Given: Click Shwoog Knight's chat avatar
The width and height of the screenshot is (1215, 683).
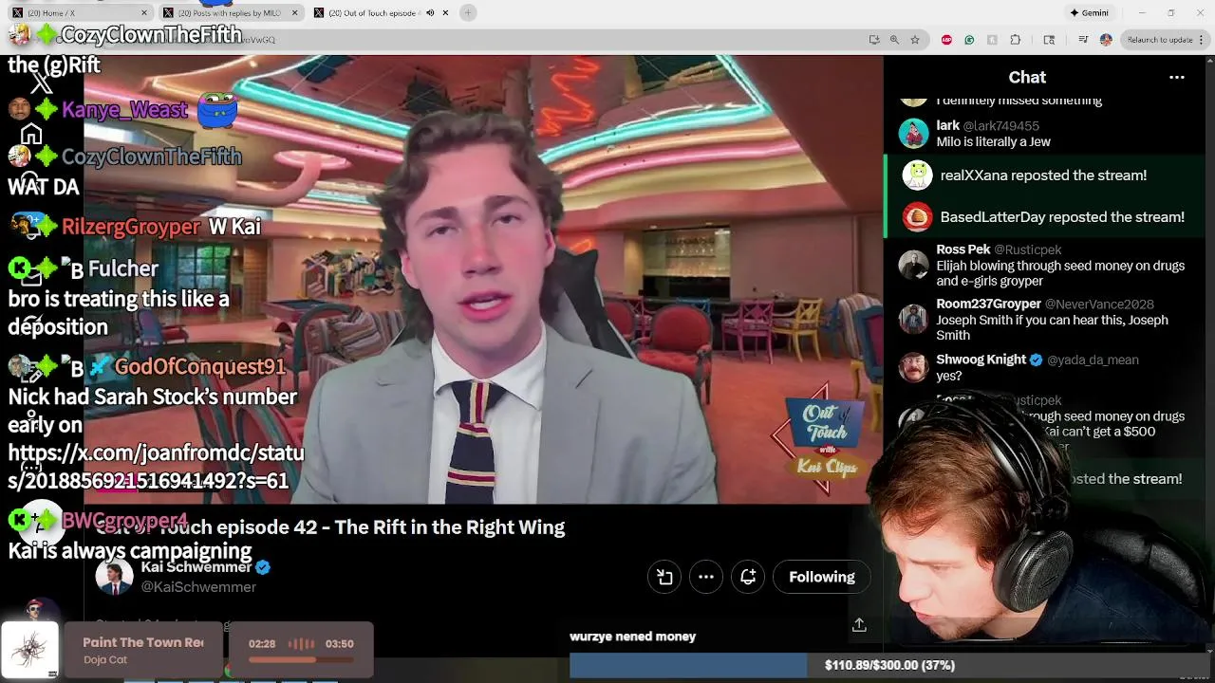Looking at the screenshot, I should coord(913,367).
